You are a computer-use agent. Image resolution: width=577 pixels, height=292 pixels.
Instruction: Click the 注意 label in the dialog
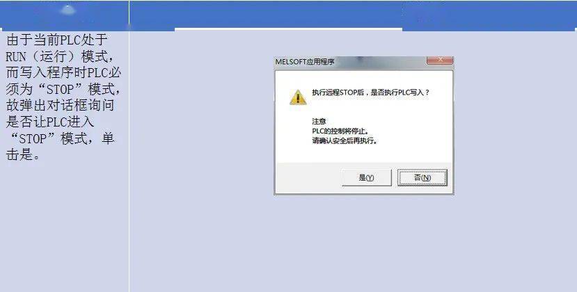[319, 122]
